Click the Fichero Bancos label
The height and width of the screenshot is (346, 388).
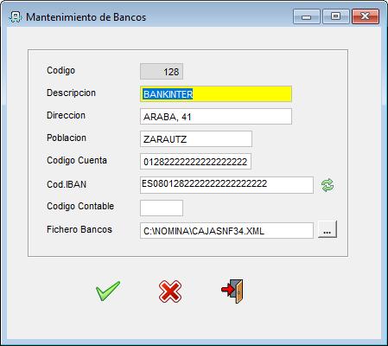point(80,229)
